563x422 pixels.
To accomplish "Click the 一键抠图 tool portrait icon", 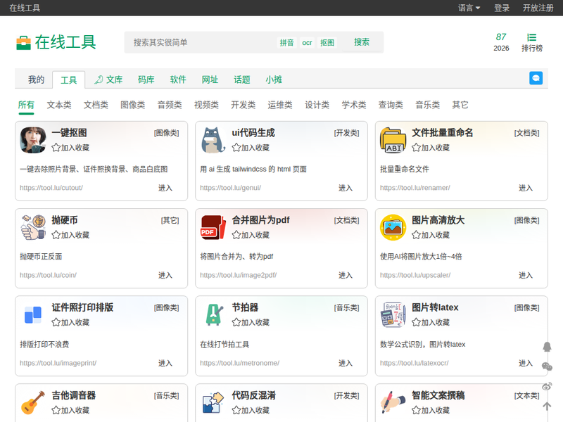I will (x=33, y=139).
